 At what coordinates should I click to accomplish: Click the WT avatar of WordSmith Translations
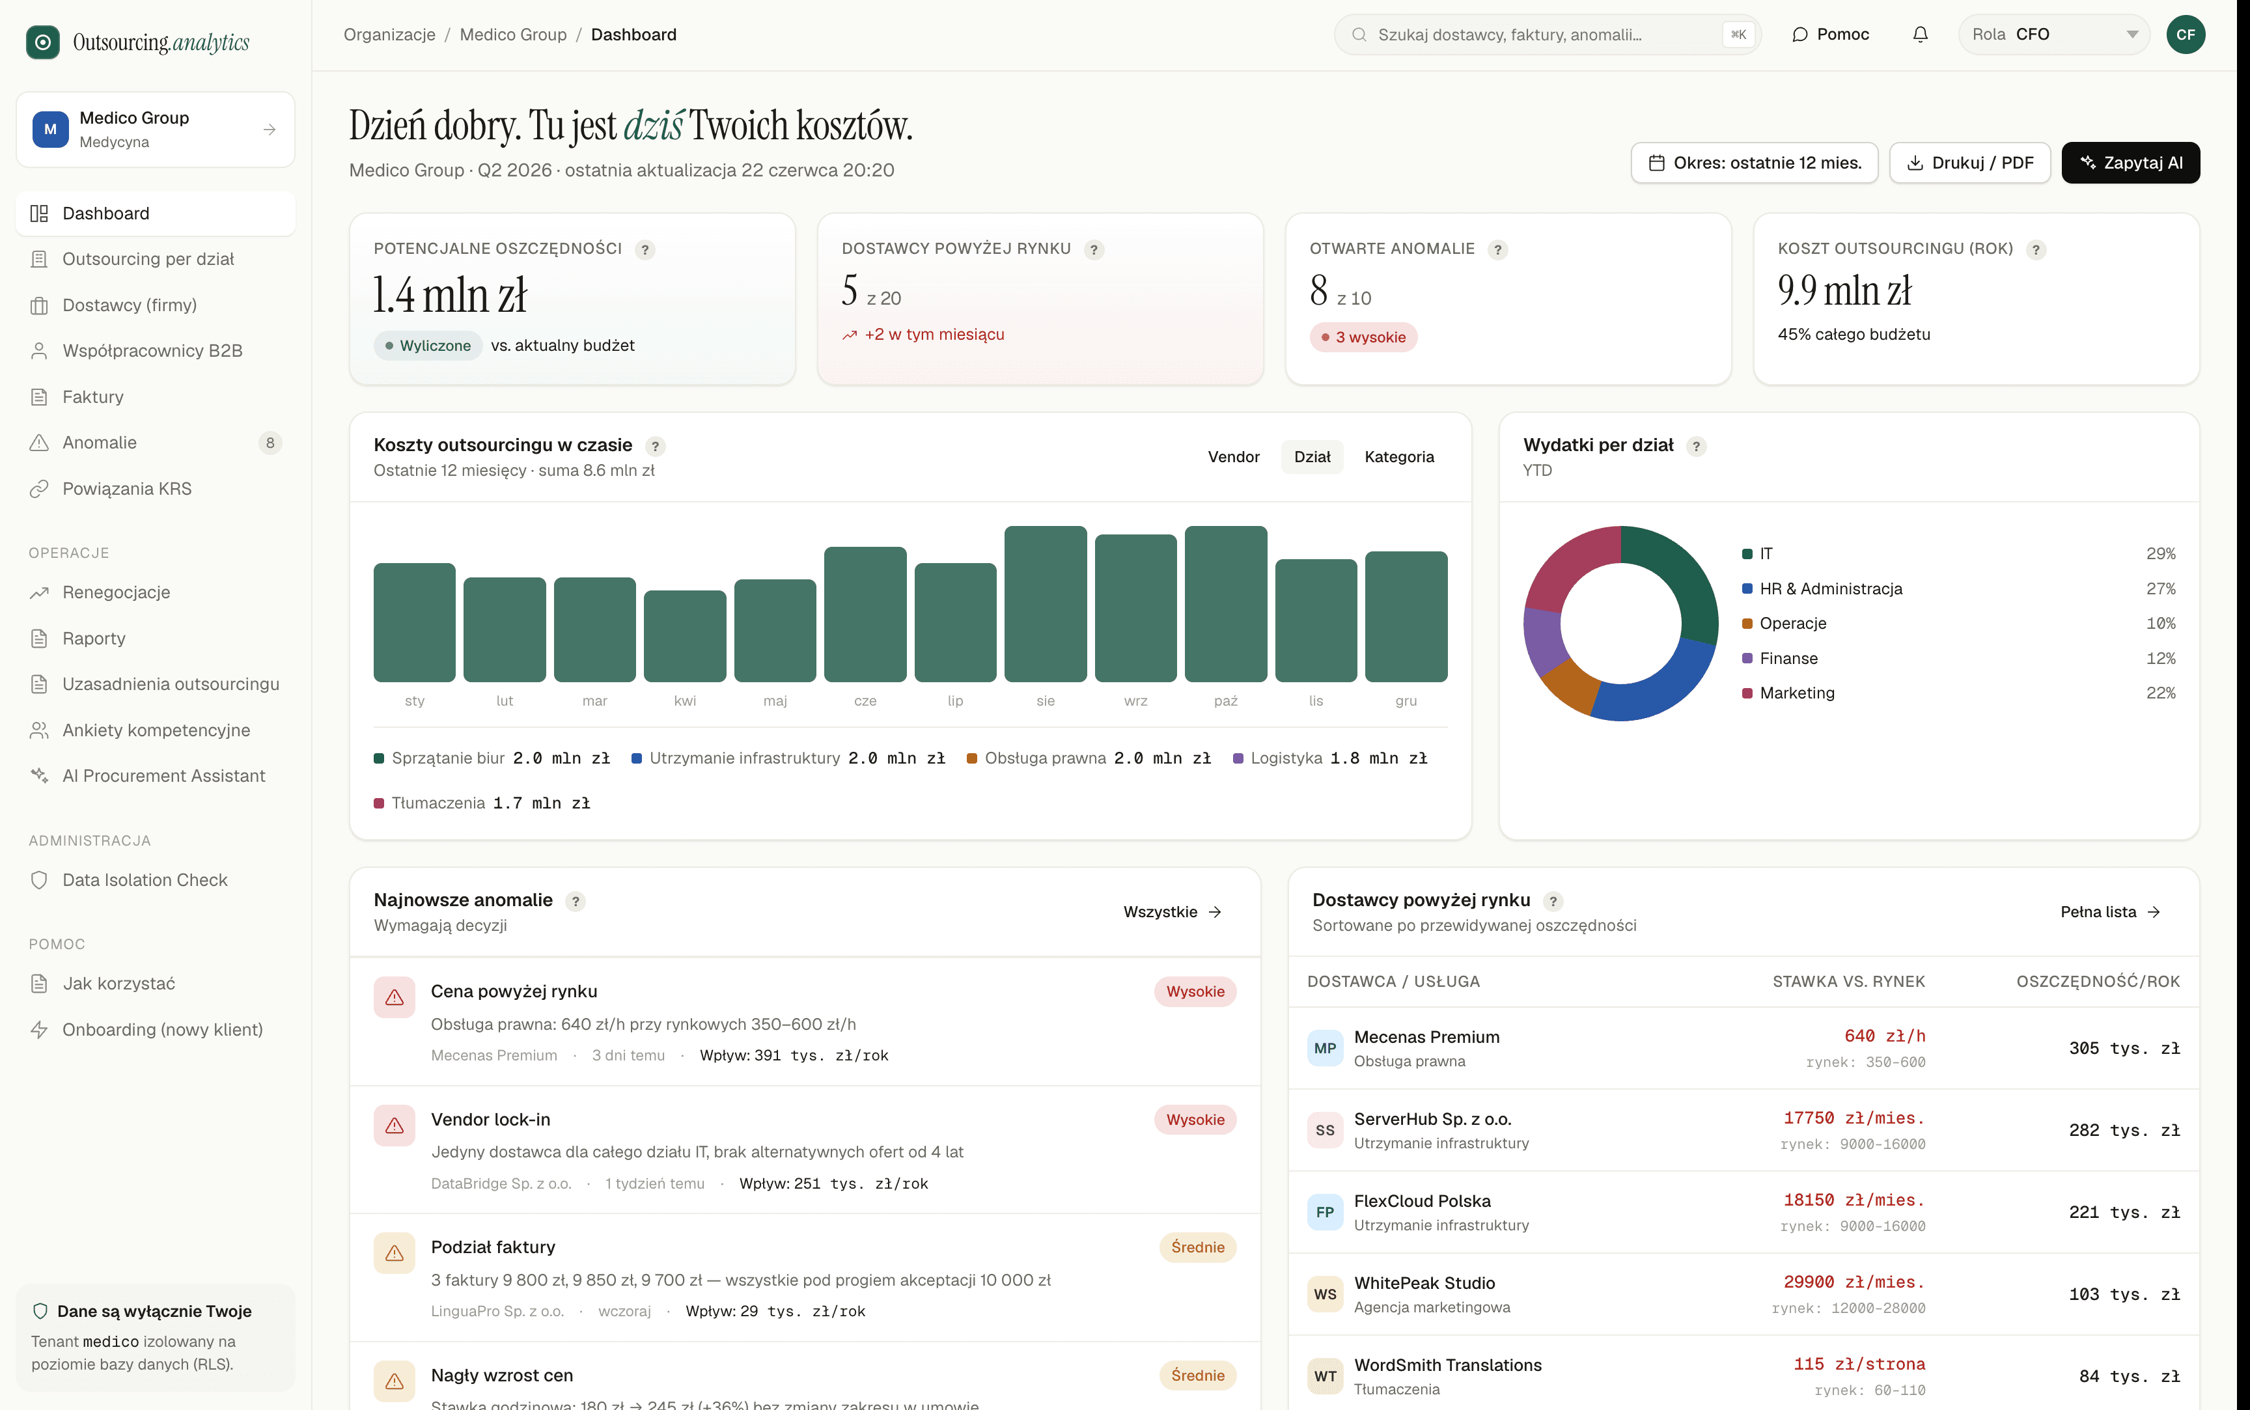(1325, 1376)
